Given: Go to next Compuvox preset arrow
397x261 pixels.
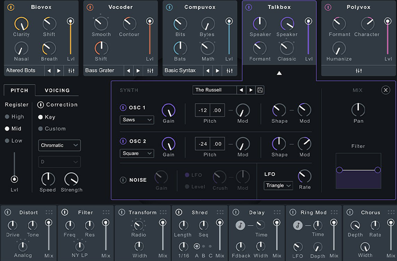Looking at the screenshot, I should [217, 71].
